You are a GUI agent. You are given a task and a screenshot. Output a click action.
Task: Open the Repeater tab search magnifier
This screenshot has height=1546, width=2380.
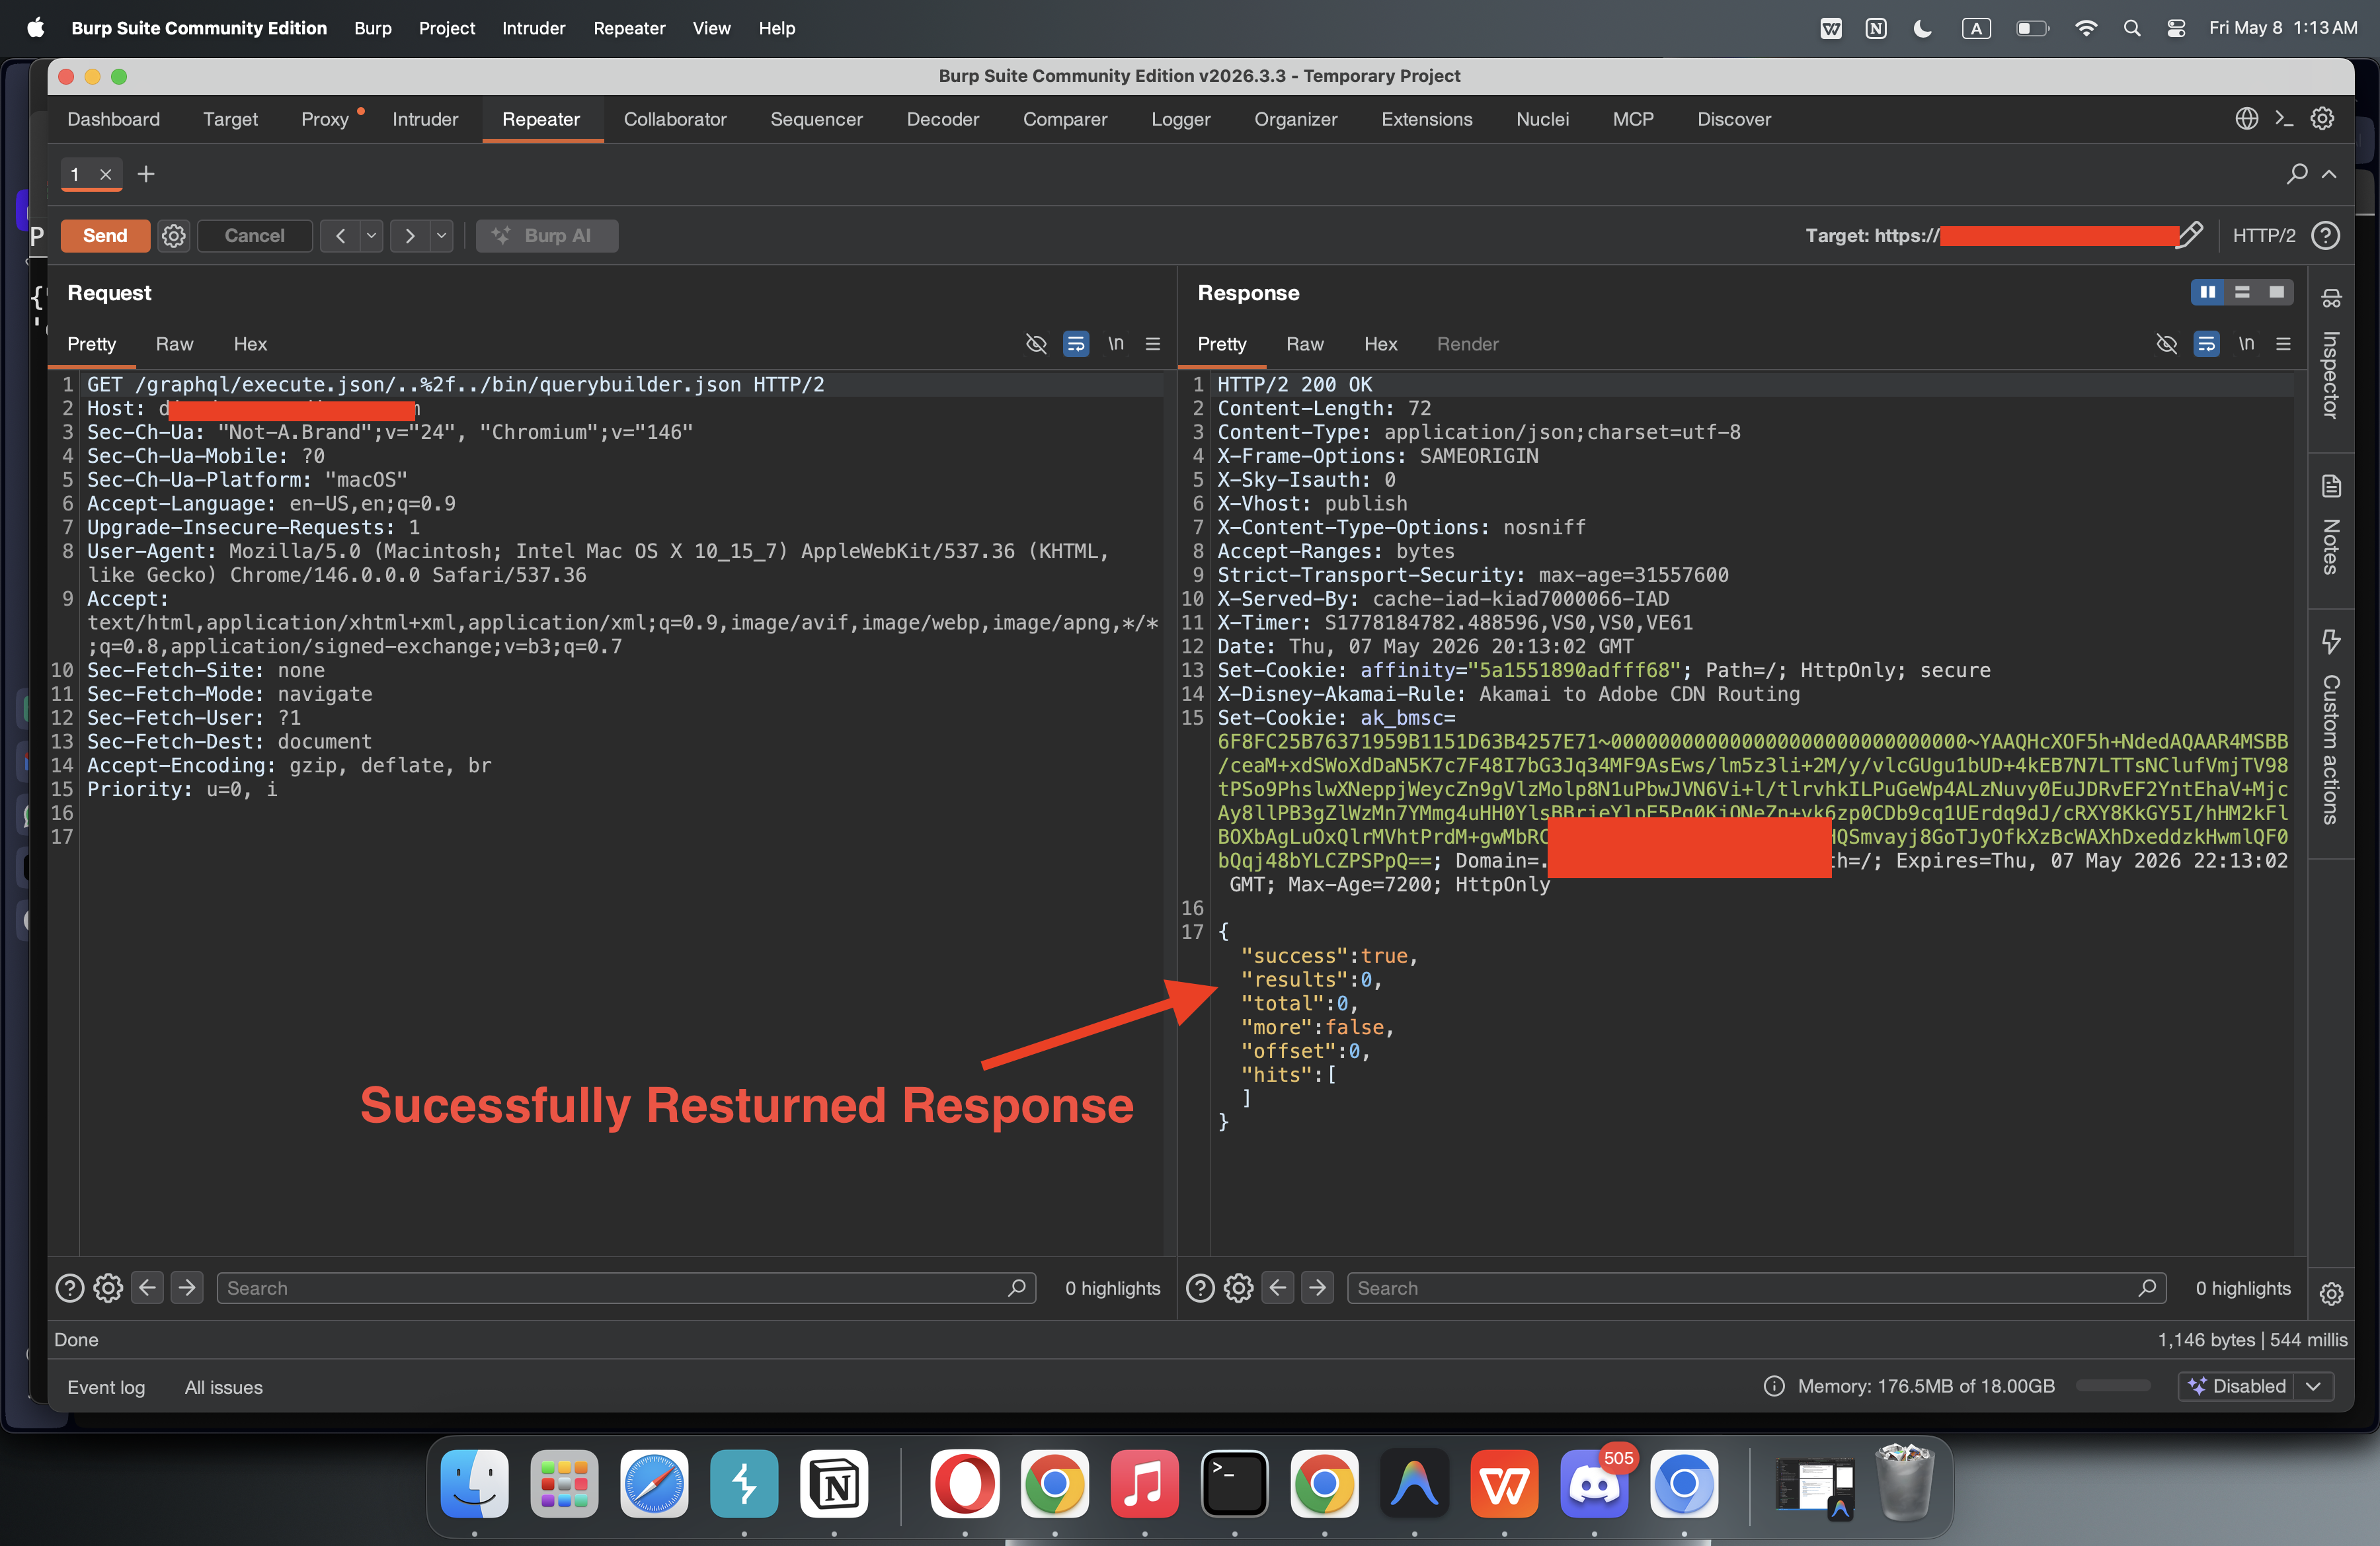tap(2297, 174)
